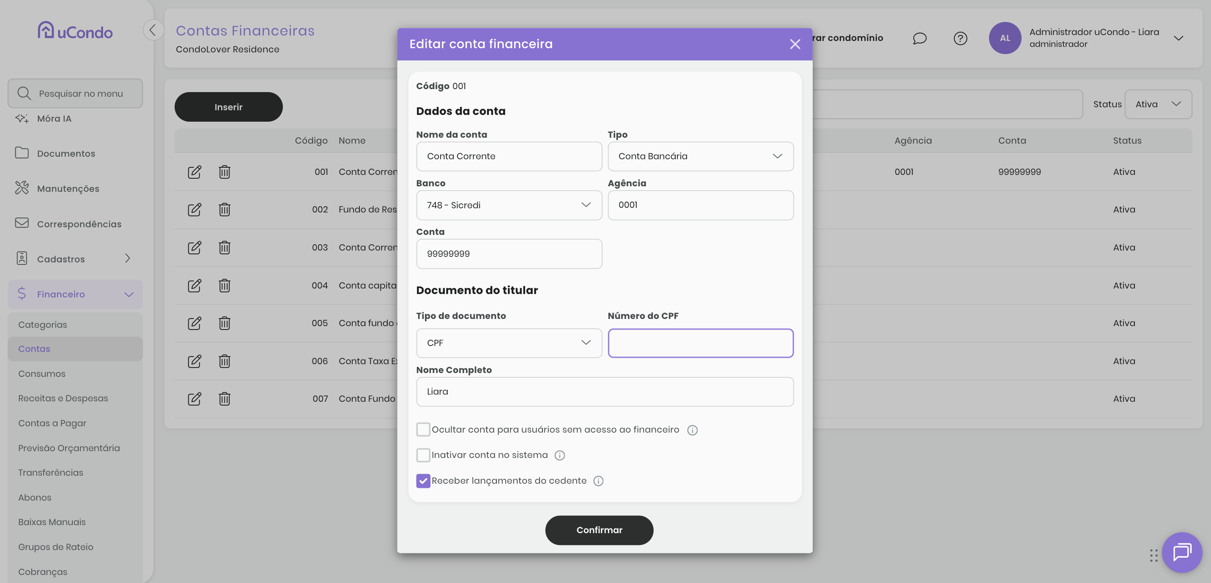The height and width of the screenshot is (583, 1211).
Task: Show info for Ocultar conta option
Action: [692, 430]
